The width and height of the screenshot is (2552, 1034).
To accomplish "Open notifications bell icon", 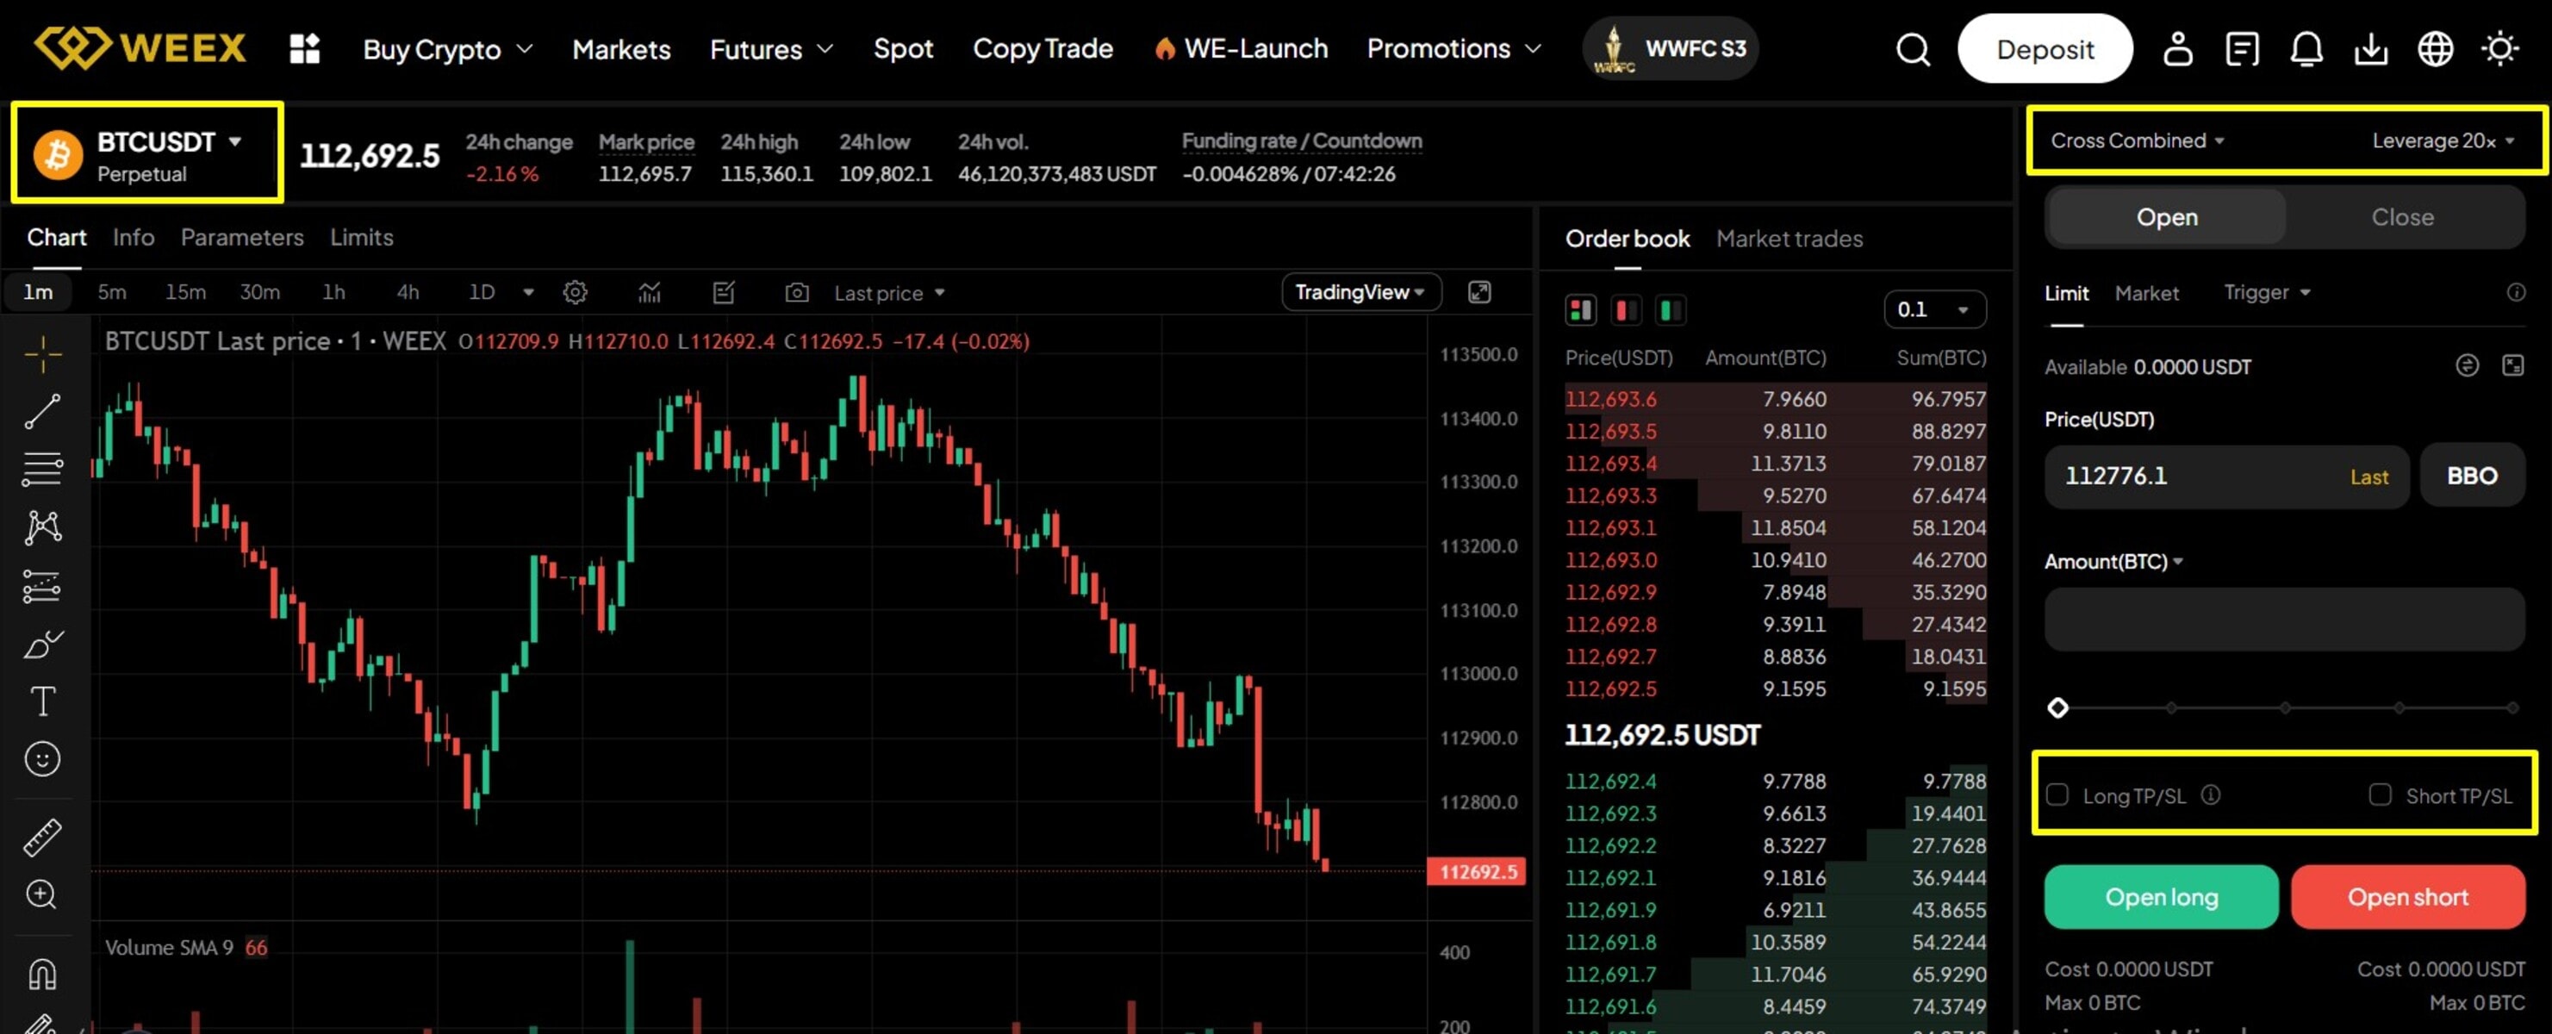I will (x=2306, y=48).
